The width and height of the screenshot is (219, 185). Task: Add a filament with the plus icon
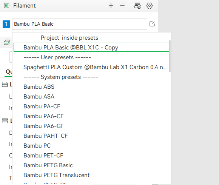tap(111, 6)
